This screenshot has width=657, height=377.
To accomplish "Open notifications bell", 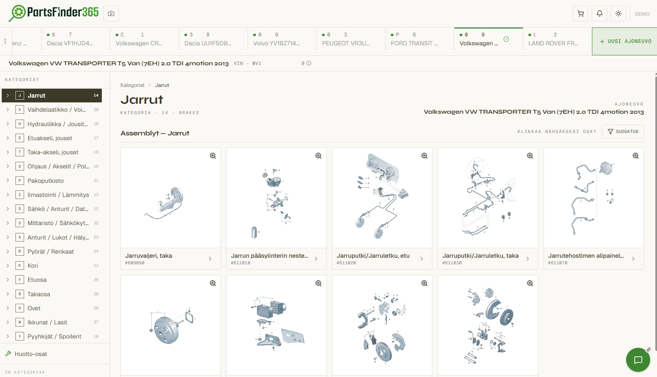I will (x=600, y=14).
